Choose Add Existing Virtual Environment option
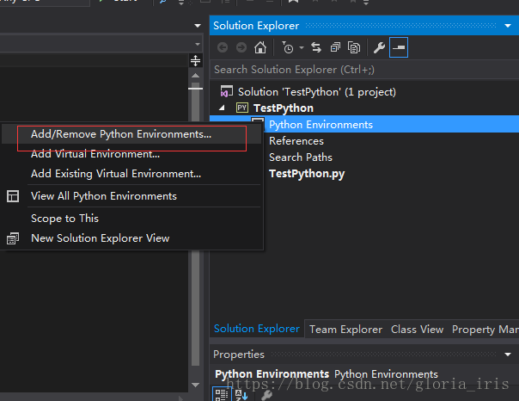Image resolution: width=519 pixels, height=401 pixels. tap(115, 173)
